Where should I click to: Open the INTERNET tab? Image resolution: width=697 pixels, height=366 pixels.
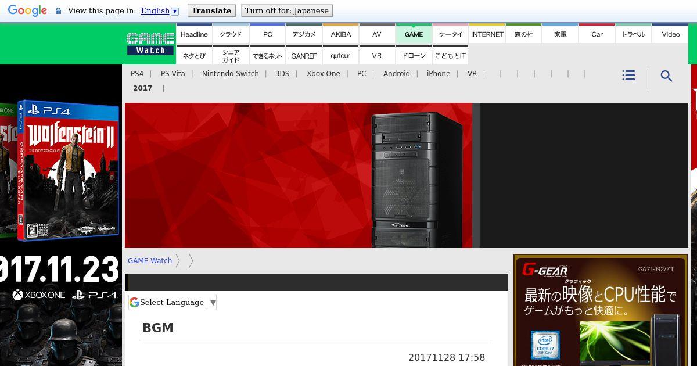click(487, 34)
